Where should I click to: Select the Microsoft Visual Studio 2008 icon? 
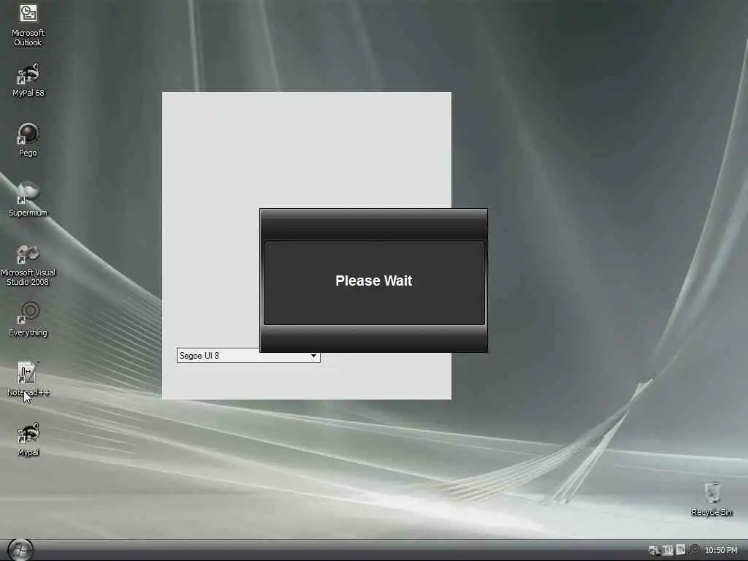click(x=28, y=265)
